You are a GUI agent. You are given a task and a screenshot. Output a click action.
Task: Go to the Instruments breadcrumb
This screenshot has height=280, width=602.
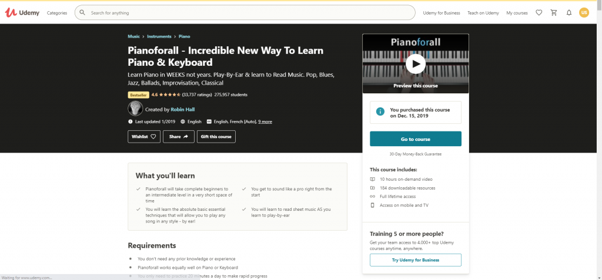coord(159,36)
